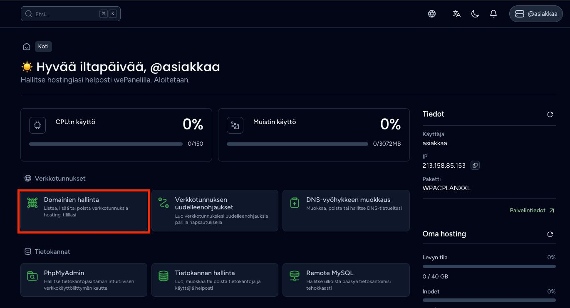Click the Tiedot heading

click(x=434, y=114)
